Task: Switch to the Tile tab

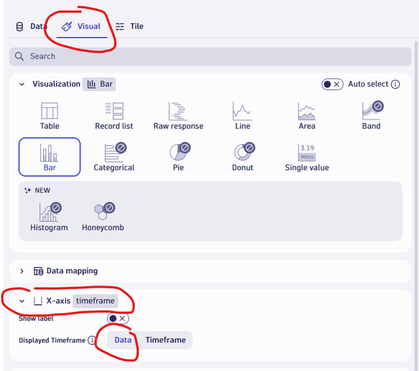Action: point(130,26)
